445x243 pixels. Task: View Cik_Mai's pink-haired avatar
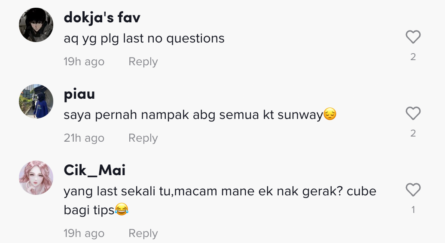(x=36, y=178)
